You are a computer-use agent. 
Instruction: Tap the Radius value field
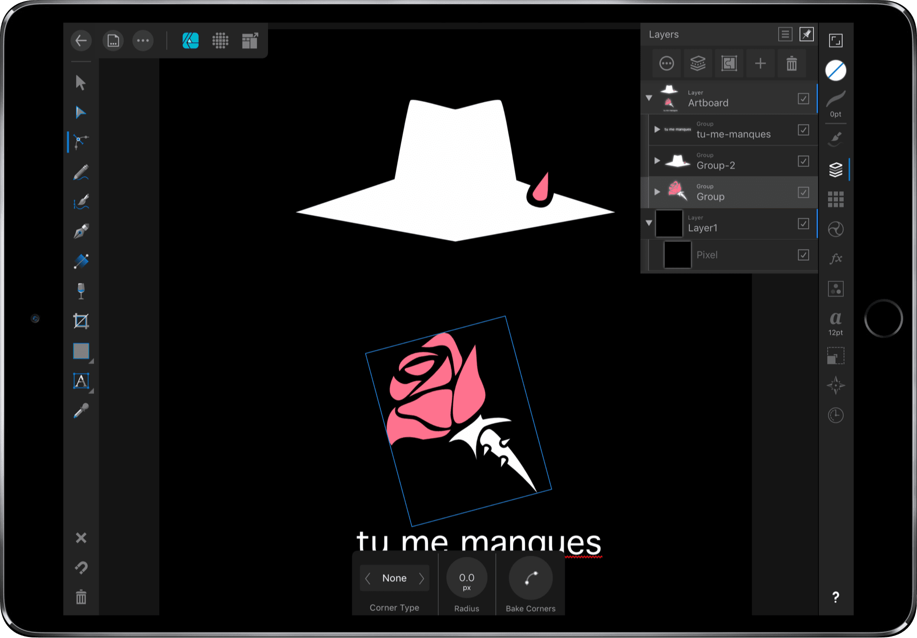pos(466,579)
